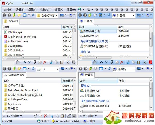
Task: Sort by 类型 column in top-right pane
Action: (x=133, y=27)
